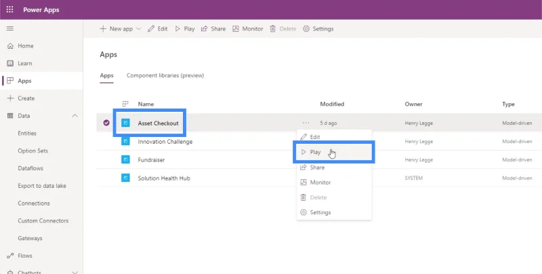
Task: Click Henry Legge in the Fundraiser row
Action: click(419, 160)
